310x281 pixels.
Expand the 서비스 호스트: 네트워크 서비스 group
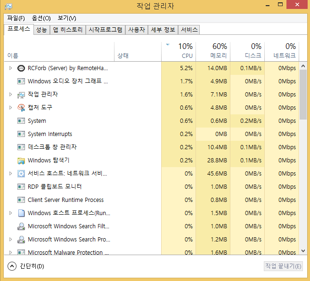(11, 174)
